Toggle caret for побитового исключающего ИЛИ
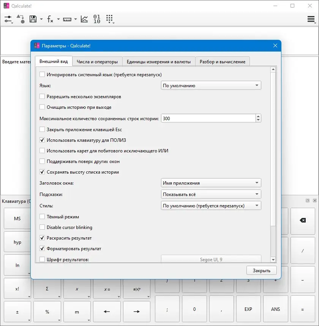The image size is (319, 326). (42, 150)
